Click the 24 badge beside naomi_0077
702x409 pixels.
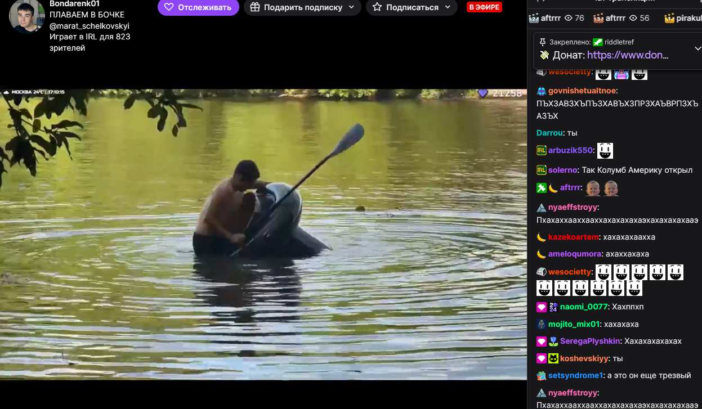(553, 307)
